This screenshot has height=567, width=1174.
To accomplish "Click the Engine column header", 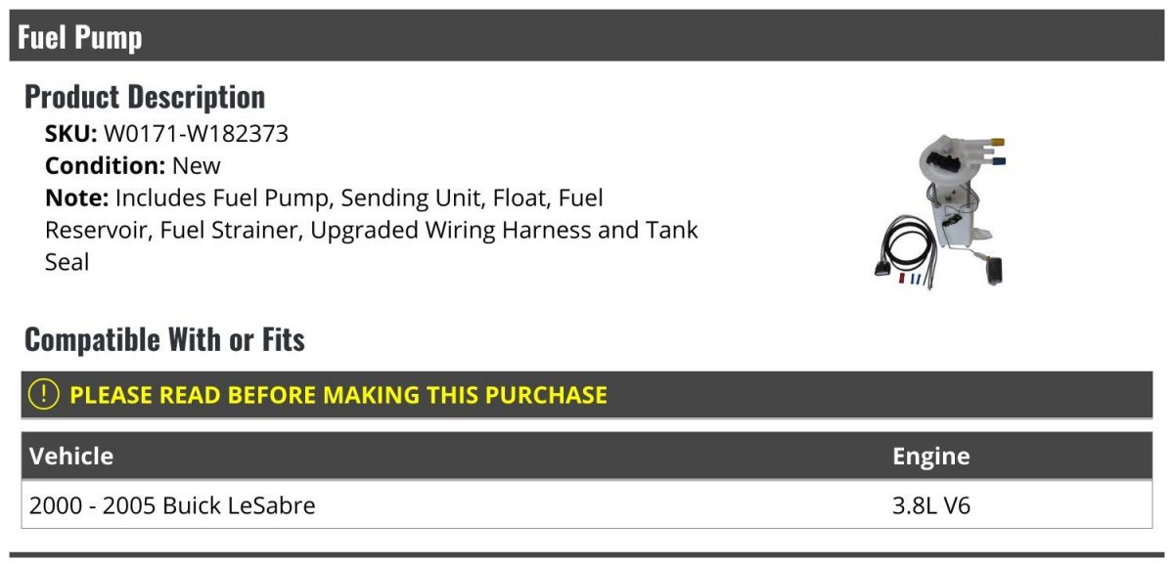I will point(930,457).
